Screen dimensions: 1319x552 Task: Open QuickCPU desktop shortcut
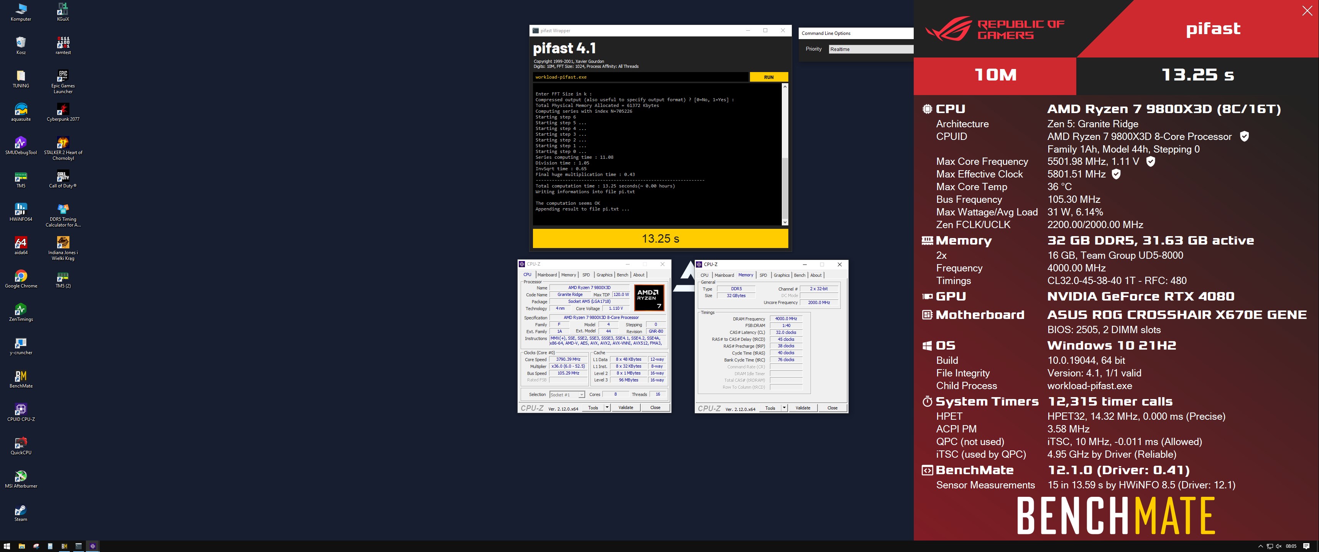(x=20, y=445)
